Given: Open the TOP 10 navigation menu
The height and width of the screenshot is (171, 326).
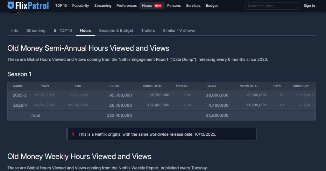Looking at the screenshot, I should pyautogui.click(x=61, y=6).
